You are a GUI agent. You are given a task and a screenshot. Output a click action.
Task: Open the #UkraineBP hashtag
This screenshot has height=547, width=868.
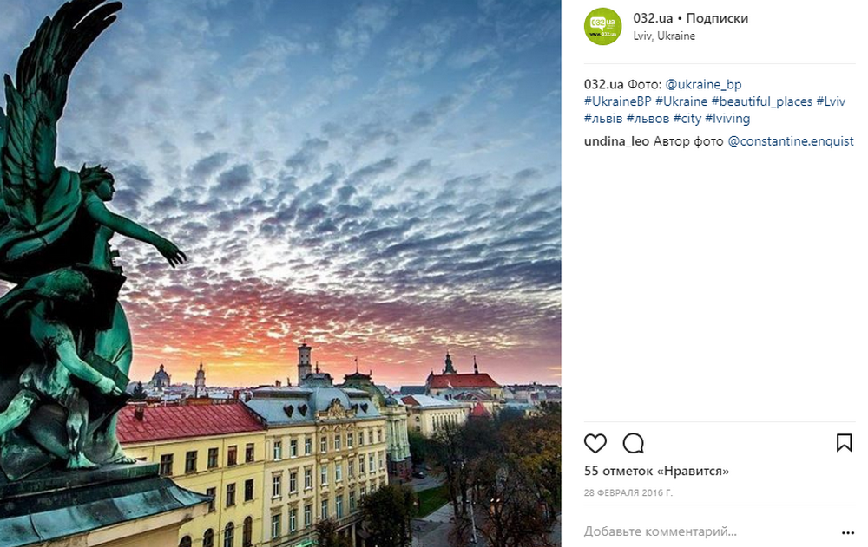click(x=618, y=101)
